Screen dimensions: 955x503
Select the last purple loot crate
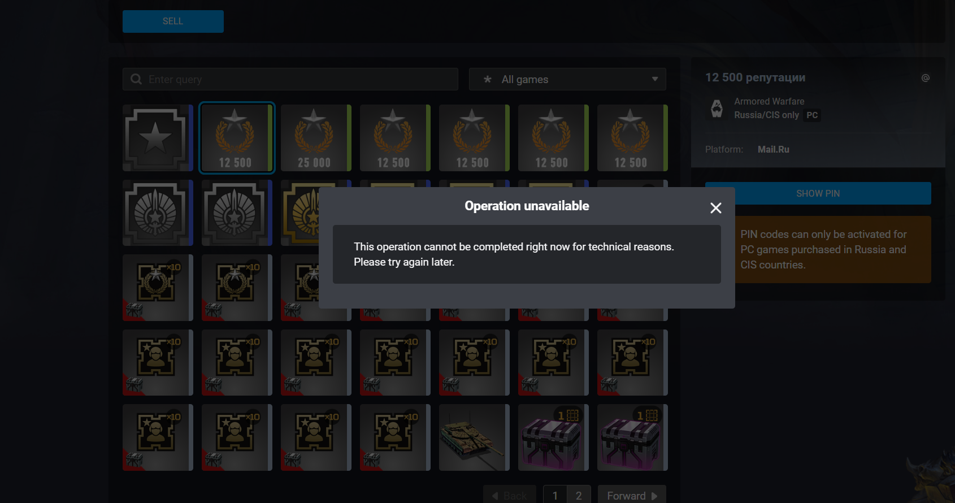coord(632,437)
